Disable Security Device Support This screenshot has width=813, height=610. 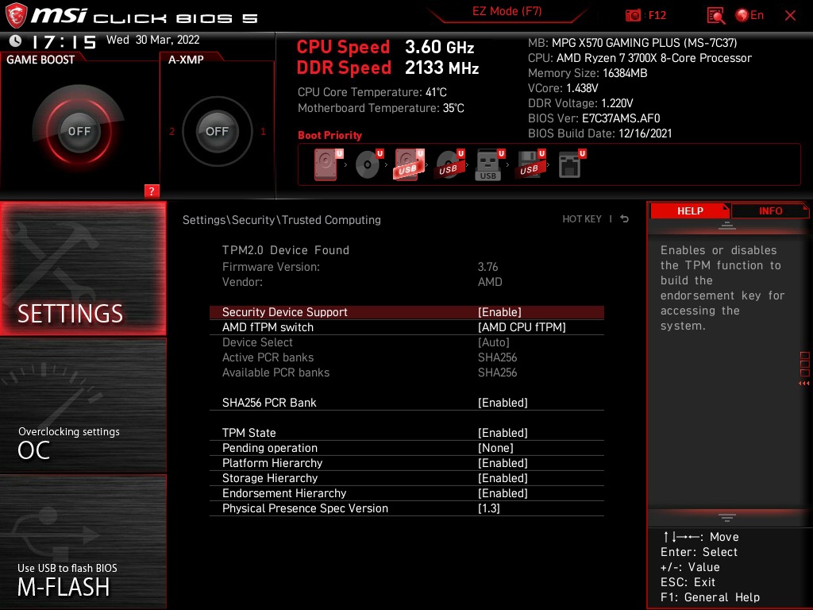click(498, 311)
